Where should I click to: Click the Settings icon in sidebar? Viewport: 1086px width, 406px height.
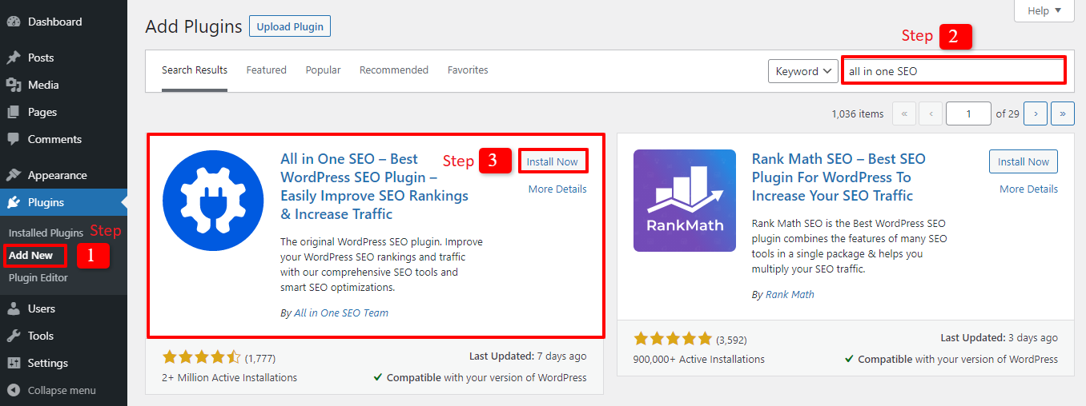(14, 363)
